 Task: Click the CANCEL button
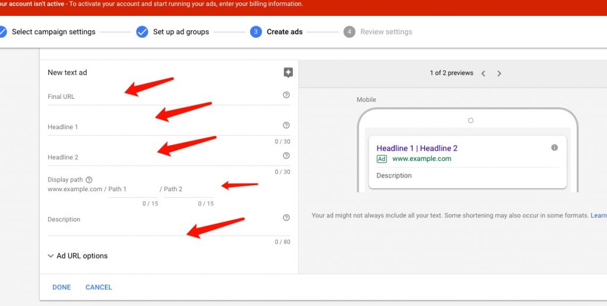[98, 287]
